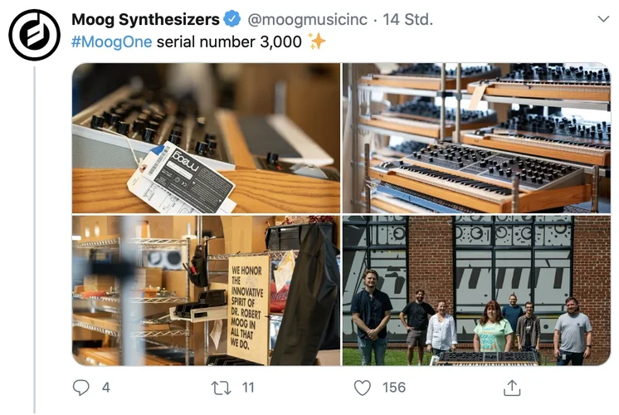Open the #MoogOne hashtag link
This screenshot has height=415, width=619.
click(x=111, y=41)
